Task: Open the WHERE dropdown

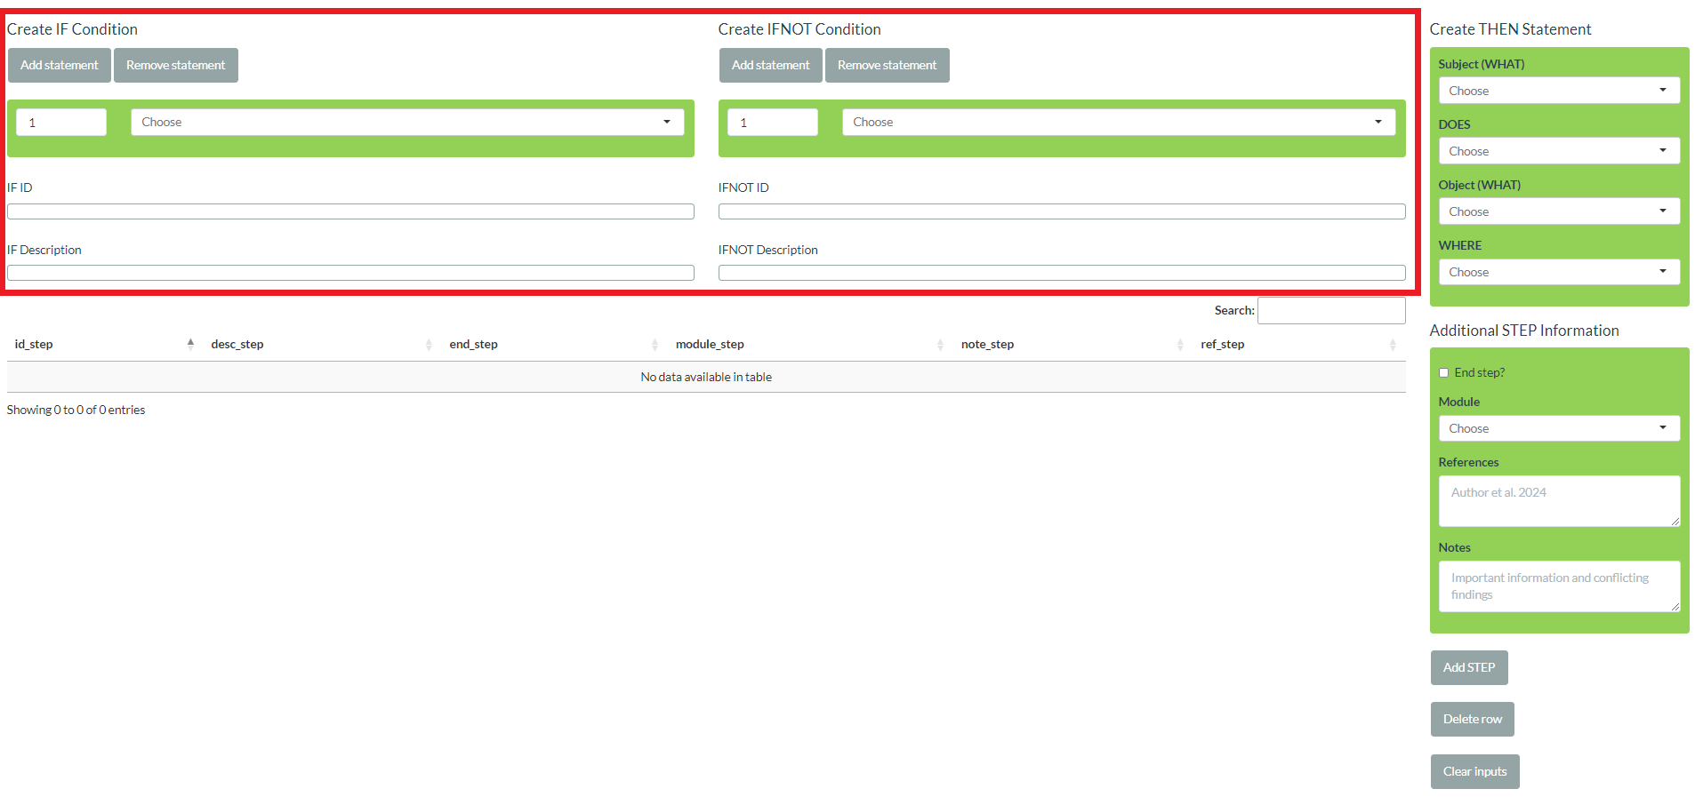Action: click(x=1558, y=272)
